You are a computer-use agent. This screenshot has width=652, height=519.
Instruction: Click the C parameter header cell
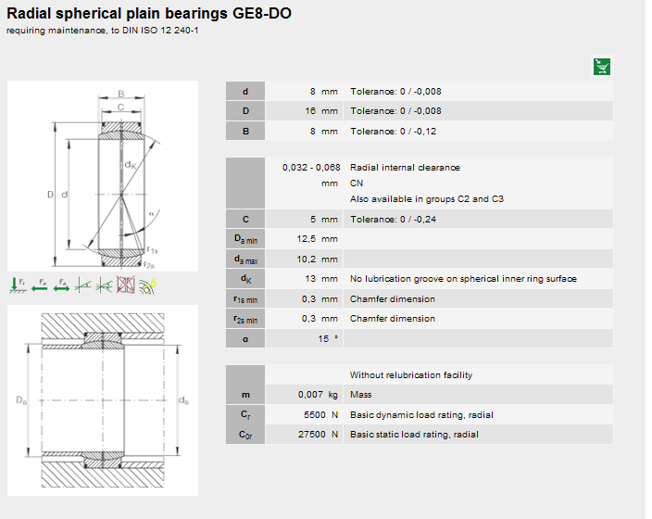click(245, 220)
